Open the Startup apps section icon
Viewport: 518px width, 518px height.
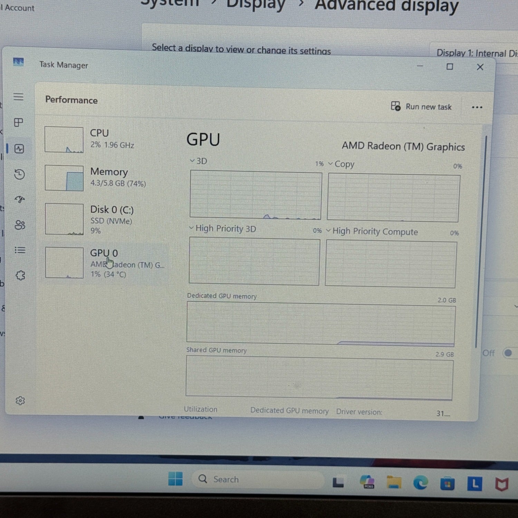19,200
